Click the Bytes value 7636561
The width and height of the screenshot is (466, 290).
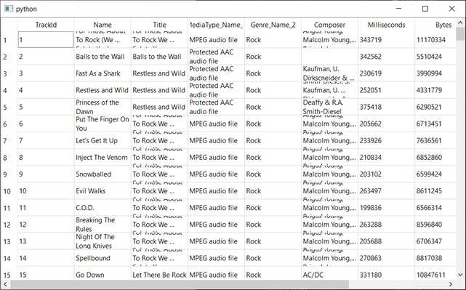pyautogui.click(x=435, y=140)
